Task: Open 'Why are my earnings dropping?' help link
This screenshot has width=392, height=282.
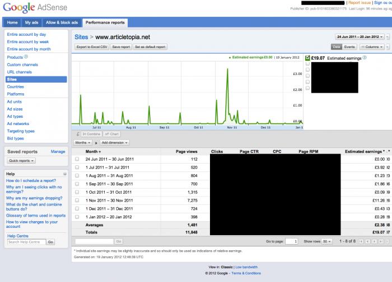Action: (34, 198)
